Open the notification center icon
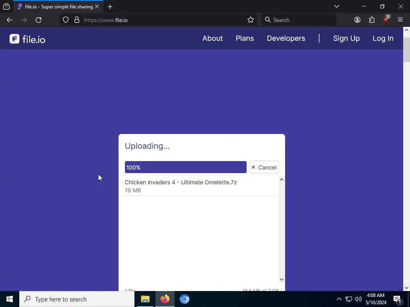Screen dimensions: 410x307 [x=398, y=299]
